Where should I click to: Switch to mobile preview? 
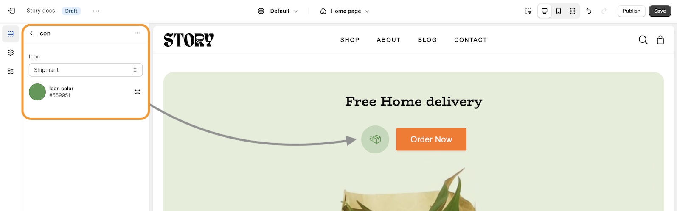tap(559, 11)
